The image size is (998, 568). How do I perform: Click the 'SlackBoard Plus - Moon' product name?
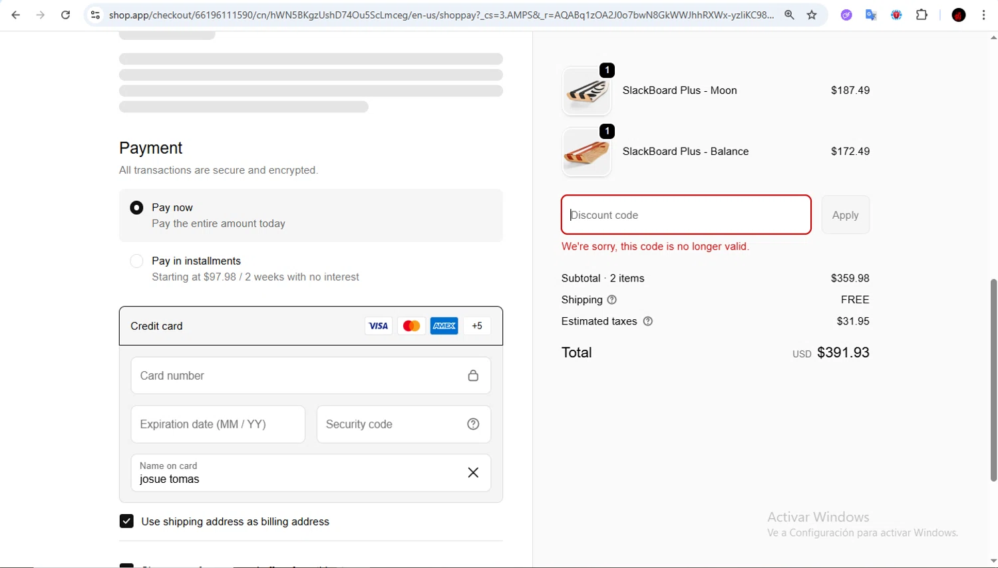680,90
